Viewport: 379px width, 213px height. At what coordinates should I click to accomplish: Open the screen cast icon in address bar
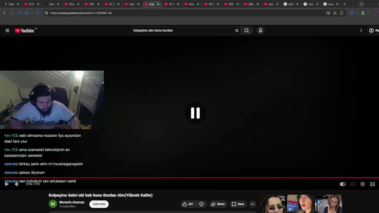coord(328,13)
